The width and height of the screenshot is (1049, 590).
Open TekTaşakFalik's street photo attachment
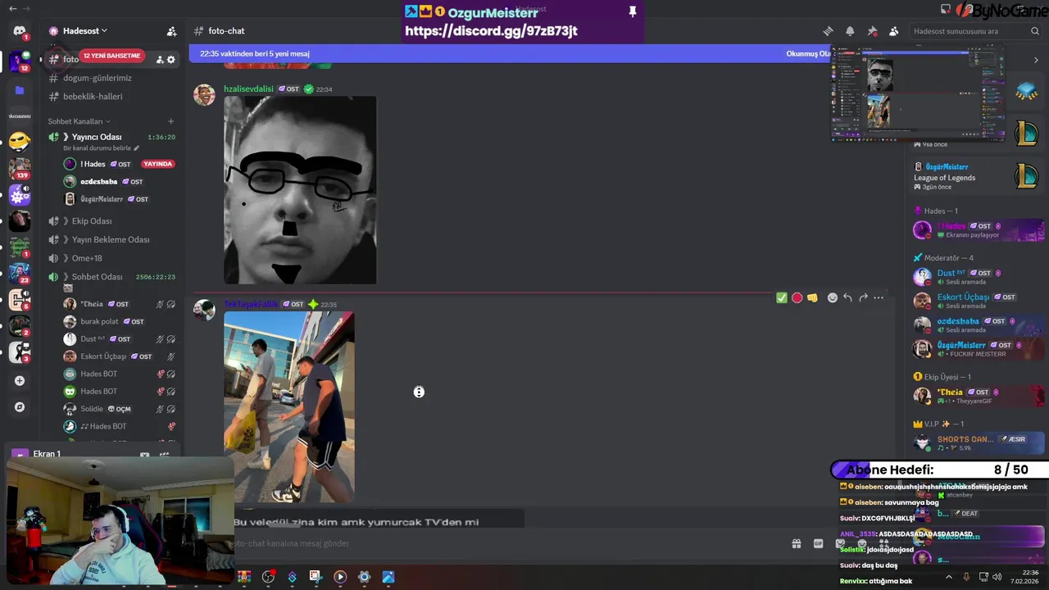click(289, 407)
